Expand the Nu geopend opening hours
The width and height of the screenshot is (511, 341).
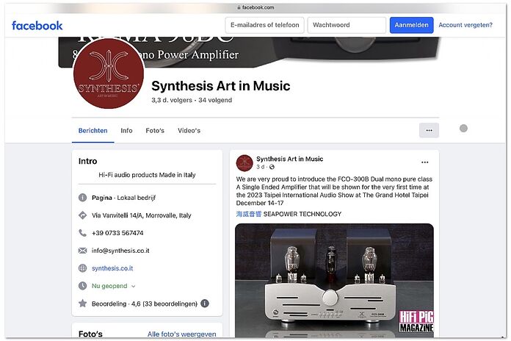point(113,286)
